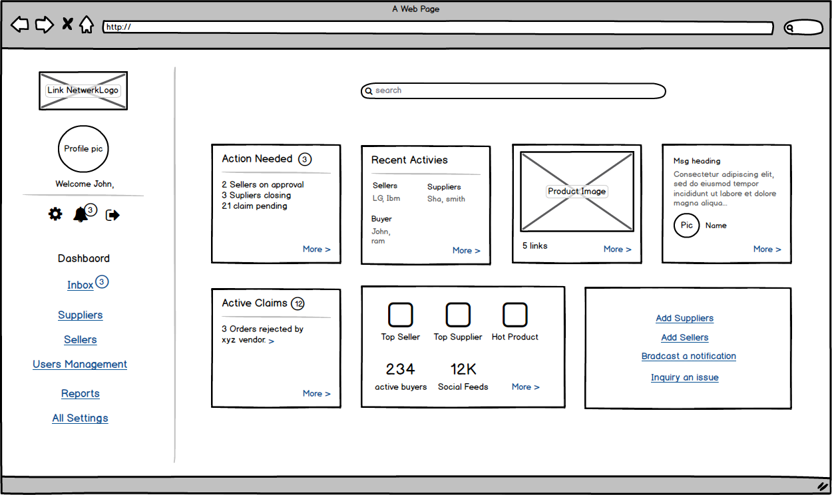The height and width of the screenshot is (495, 832).
Task: Click the logout arrow icon
Action: [x=112, y=215]
